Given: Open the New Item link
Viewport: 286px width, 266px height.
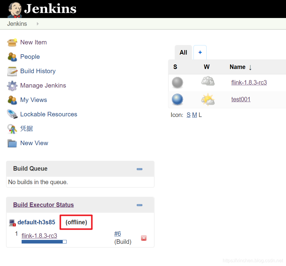Looking at the screenshot, I should (x=34, y=42).
